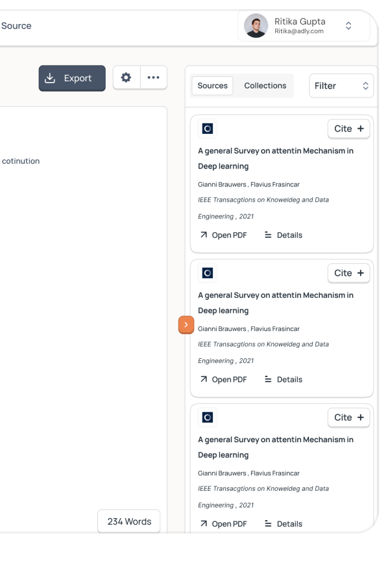Export the document
Screen dimensions: 388x567
(x=72, y=78)
